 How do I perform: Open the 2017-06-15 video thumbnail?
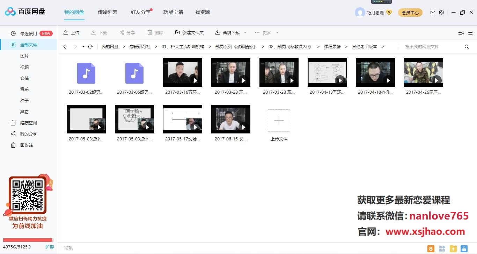230,119
